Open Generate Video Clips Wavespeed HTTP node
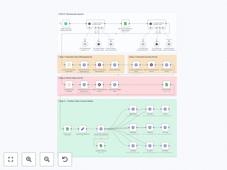Image resolution: width=227 pixels, height=170 pixels. pyautogui.click(x=84, y=65)
